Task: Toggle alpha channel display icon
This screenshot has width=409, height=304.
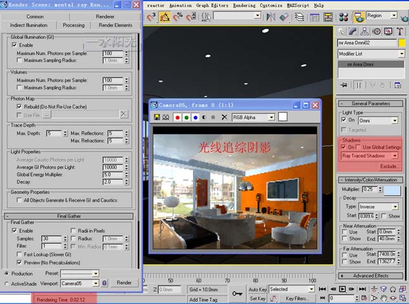Action: click(204, 117)
